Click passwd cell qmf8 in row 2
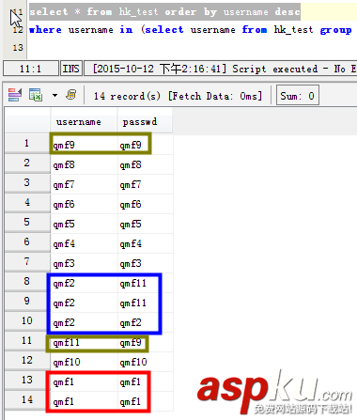 coord(146,164)
